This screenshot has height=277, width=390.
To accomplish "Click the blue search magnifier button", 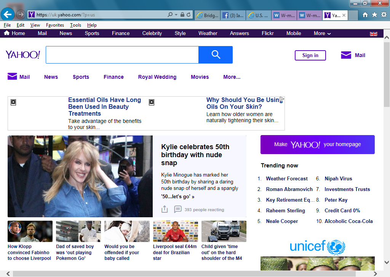I will coord(216,55).
